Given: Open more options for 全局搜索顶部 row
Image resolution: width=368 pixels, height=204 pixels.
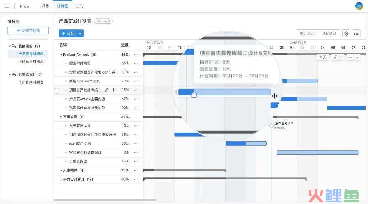Looking at the screenshot, I should click(136, 72).
